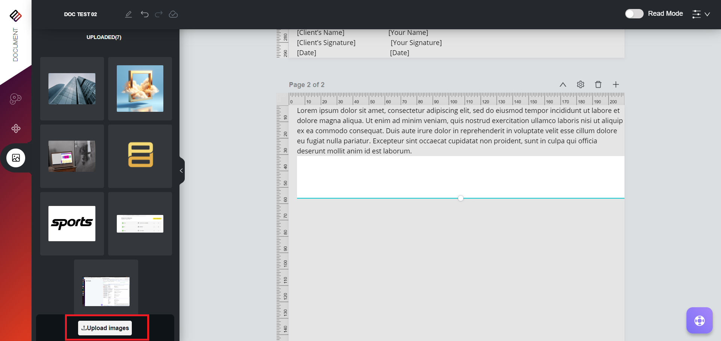Select the skyscraper building thumbnail
This screenshot has height=341, width=721.
72,89
